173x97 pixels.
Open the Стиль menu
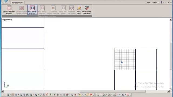pyautogui.click(x=148, y=2)
